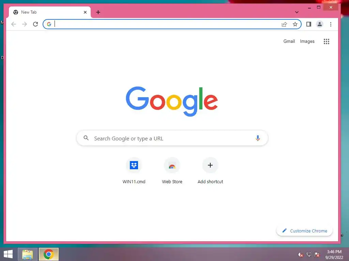Maximize the Chrome window
This screenshot has width=349, height=261.
point(319,7)
